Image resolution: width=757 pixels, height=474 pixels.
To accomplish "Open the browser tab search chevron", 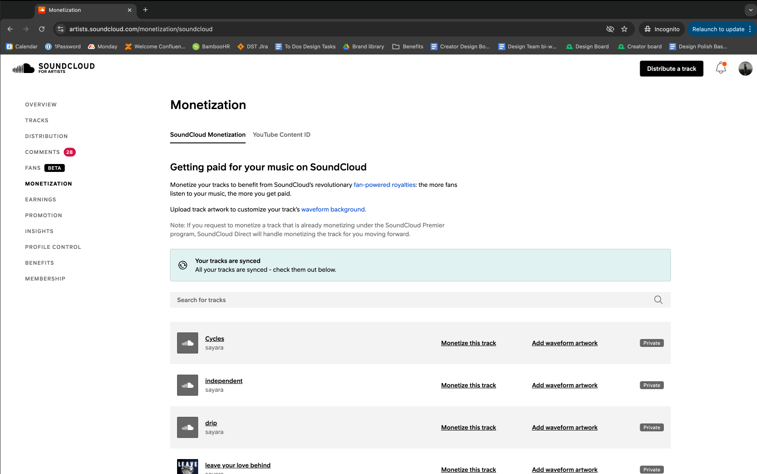I will [x=750, y=10].
